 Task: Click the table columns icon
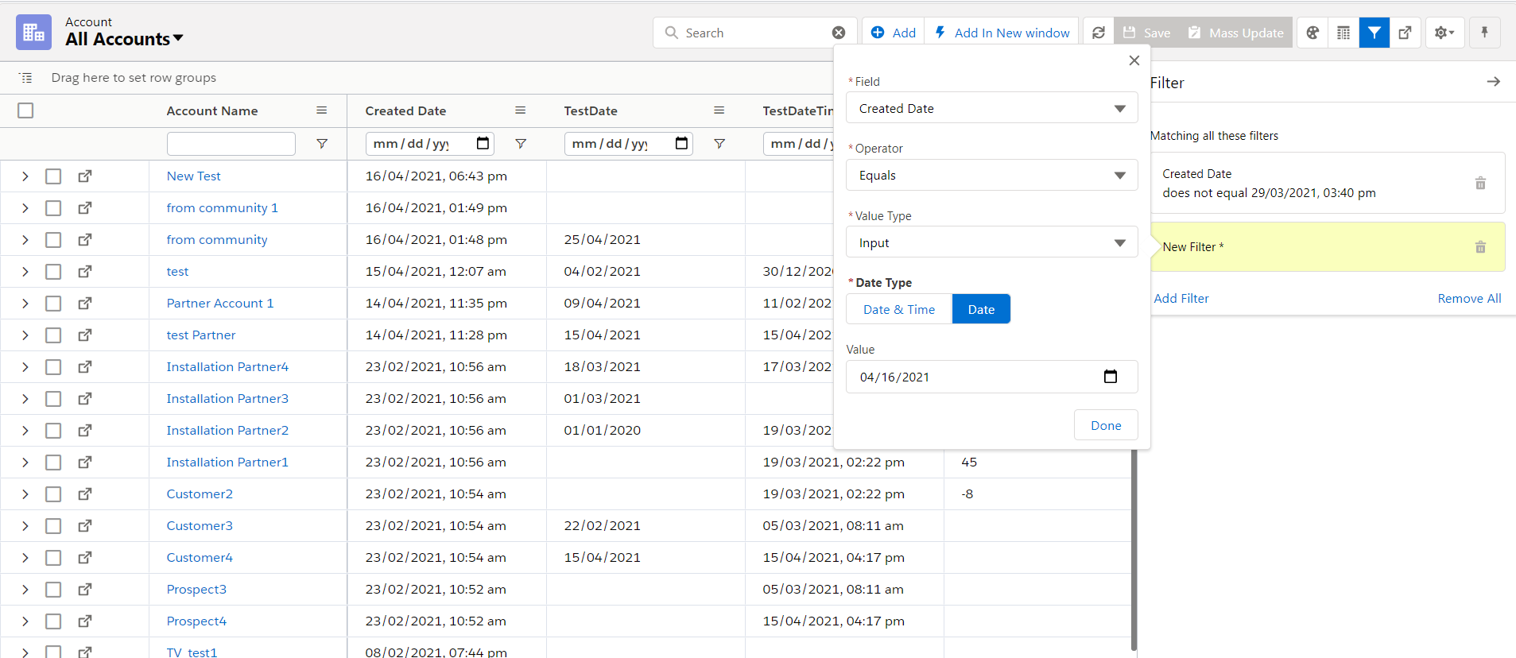coord(1343,33)
